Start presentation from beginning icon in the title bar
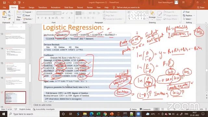 [x=19, y=3]
